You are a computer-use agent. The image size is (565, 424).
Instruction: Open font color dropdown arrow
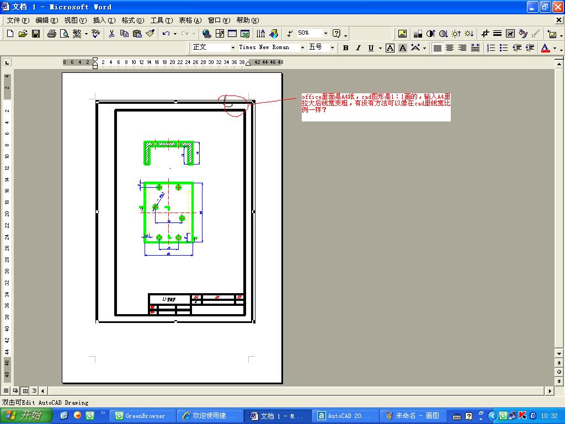pos(555,47)
